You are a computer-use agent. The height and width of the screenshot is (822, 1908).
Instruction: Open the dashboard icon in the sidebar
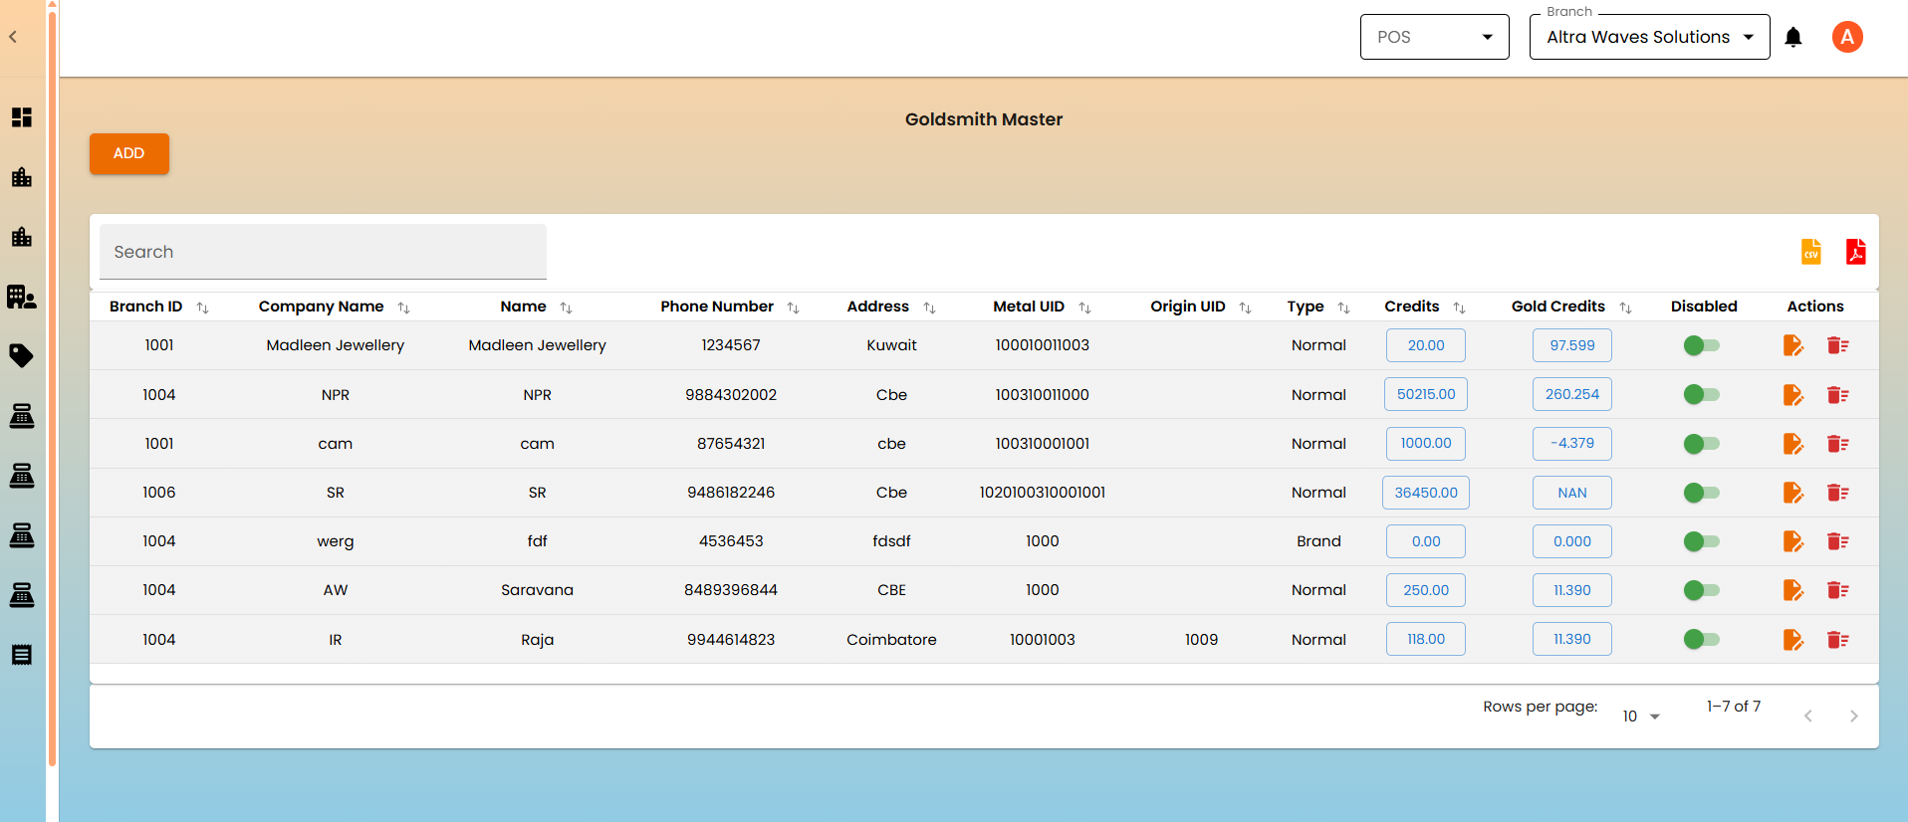[22, 117]
